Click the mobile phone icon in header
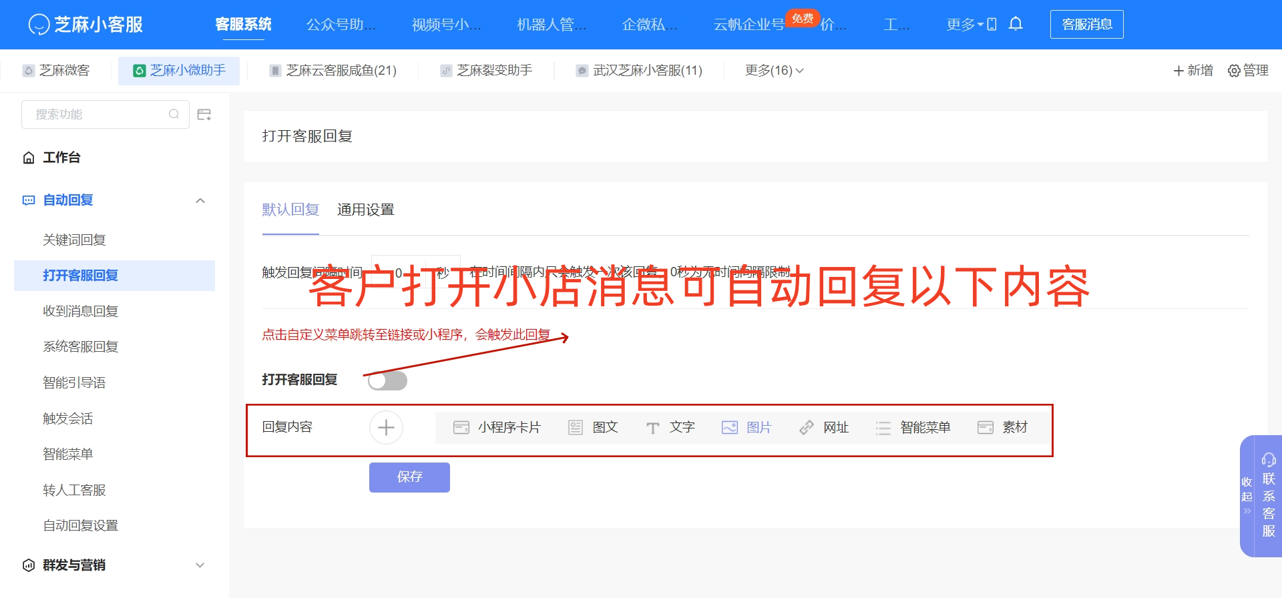 coord(992,25)
